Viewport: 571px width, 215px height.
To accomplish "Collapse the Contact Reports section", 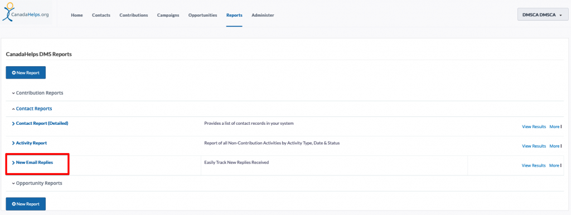I will (32, 109).
